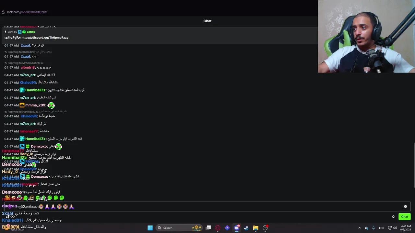Open Steam from the taskbar

point(246,228)
